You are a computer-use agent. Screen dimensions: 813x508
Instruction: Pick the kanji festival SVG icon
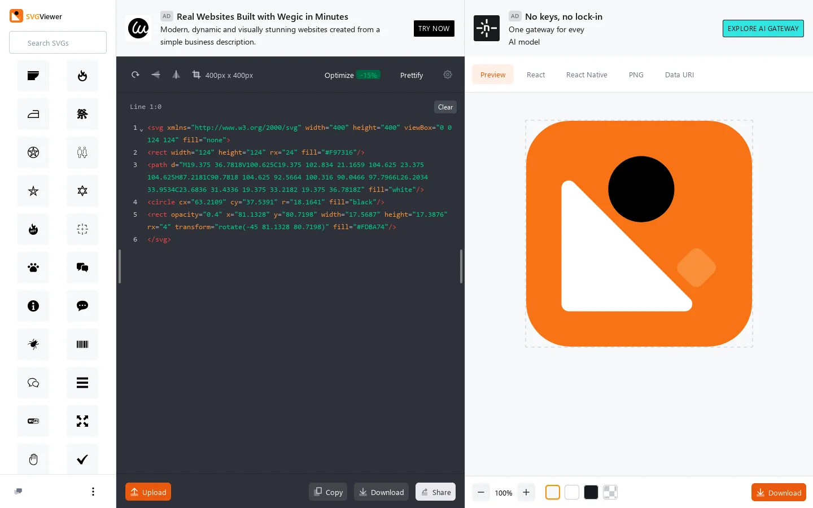pyautogui.click(x=82, y=114)
